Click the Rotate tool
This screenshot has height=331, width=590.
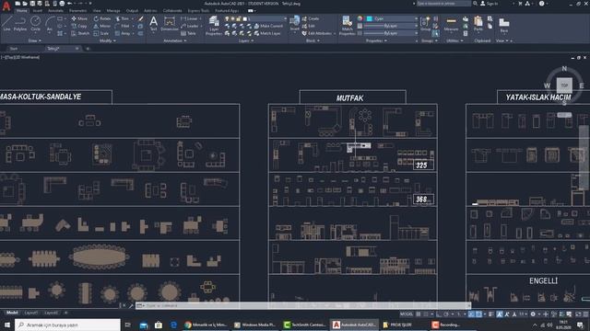tap(102, 18)
